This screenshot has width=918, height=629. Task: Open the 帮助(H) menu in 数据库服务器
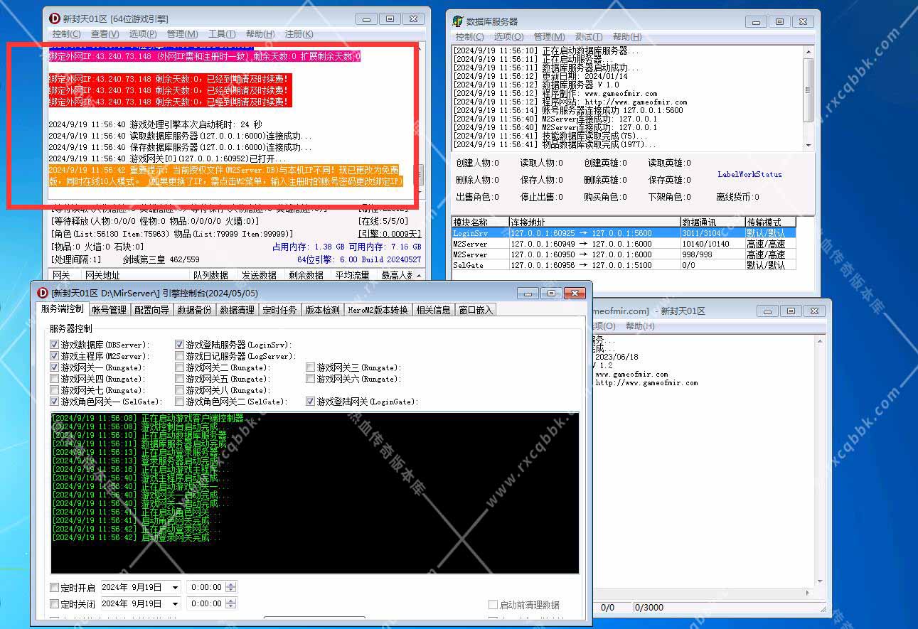click(627, 37)
